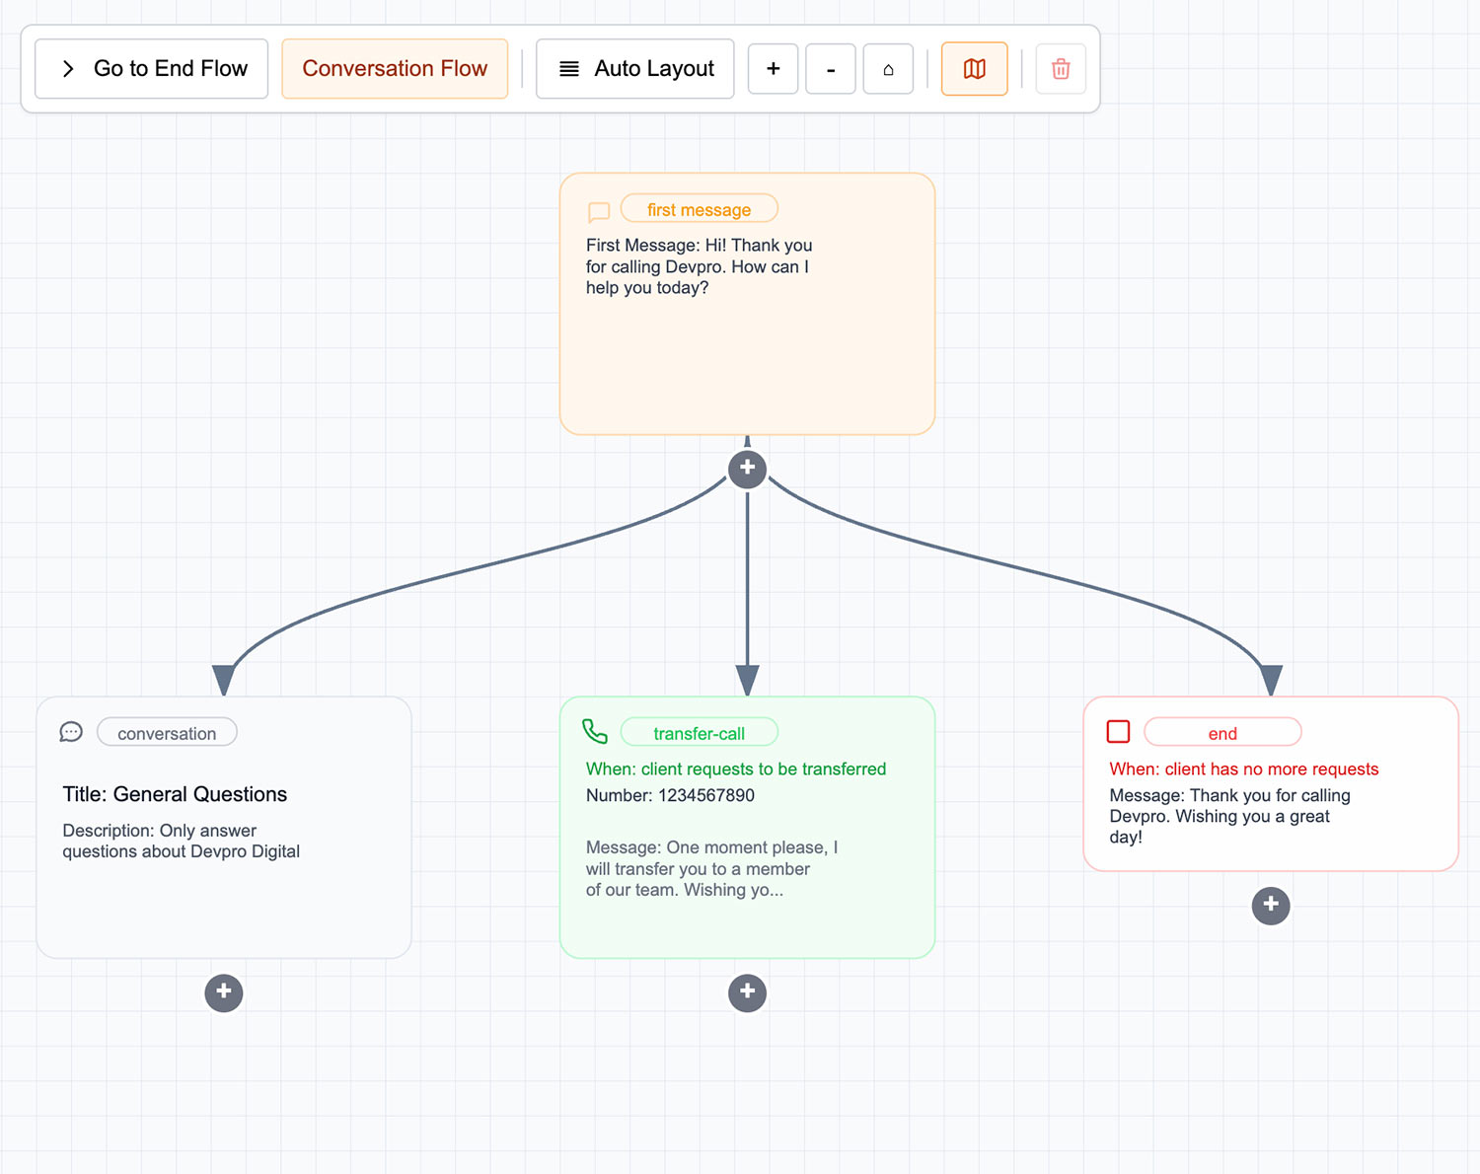Select the General Questions title text
1480x1174 pixels.
[175, 794]
